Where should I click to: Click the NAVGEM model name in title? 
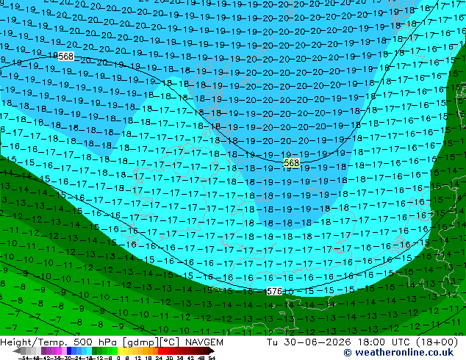(x=204, y=342)
